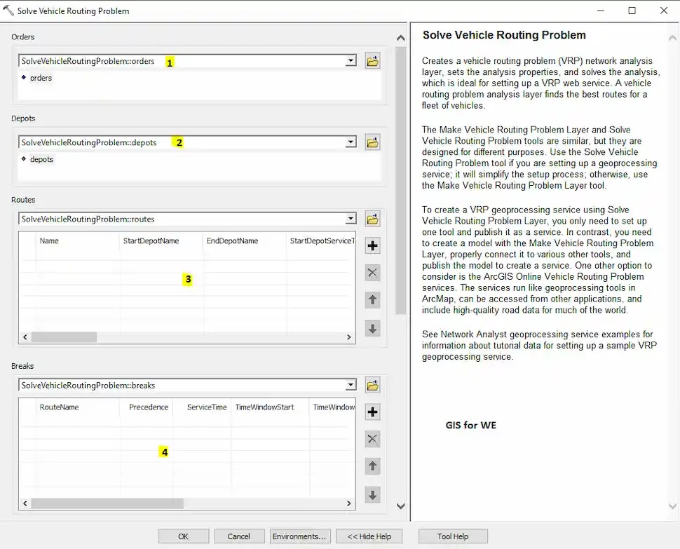Screen dimensions: 680x549
Task: Open Tool Help
Action: [453, 536]
